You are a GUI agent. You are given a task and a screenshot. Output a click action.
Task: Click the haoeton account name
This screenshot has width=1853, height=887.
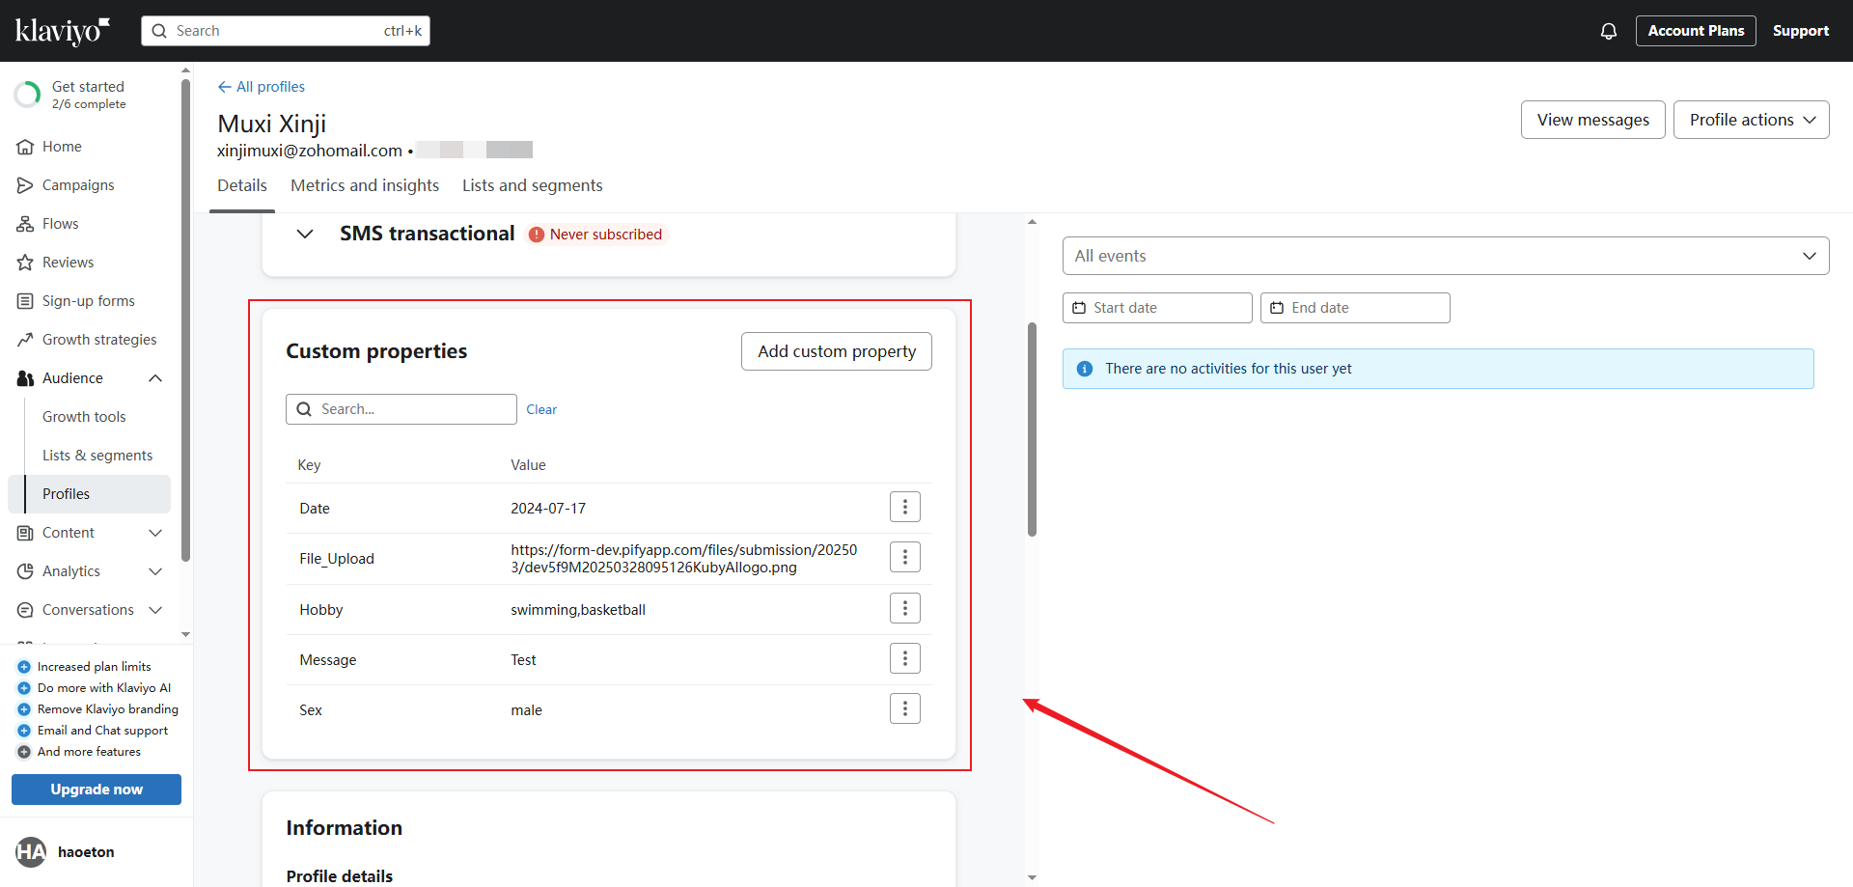(x=86, y=852)
